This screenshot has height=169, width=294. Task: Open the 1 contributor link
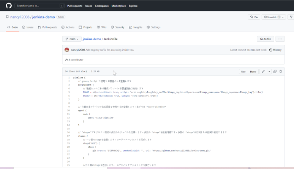(76, 59)
